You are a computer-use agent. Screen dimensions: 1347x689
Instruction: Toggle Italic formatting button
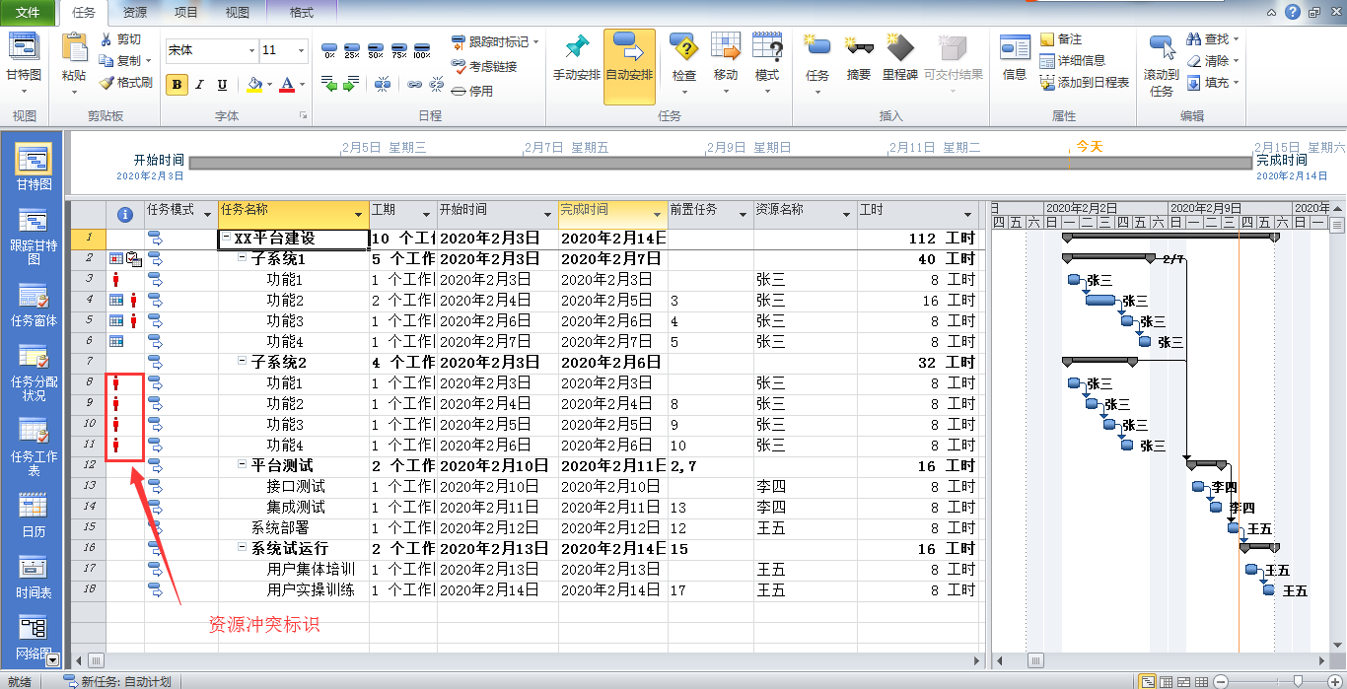pos(199,85)
